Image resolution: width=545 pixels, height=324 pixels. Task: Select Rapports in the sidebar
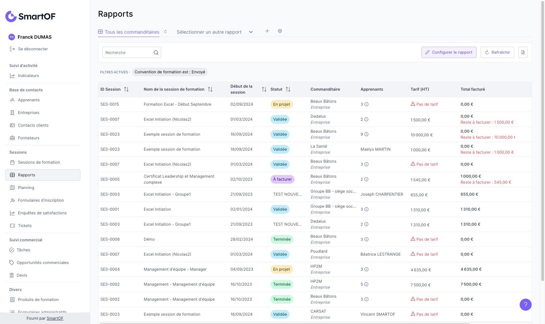pos(43,175)
